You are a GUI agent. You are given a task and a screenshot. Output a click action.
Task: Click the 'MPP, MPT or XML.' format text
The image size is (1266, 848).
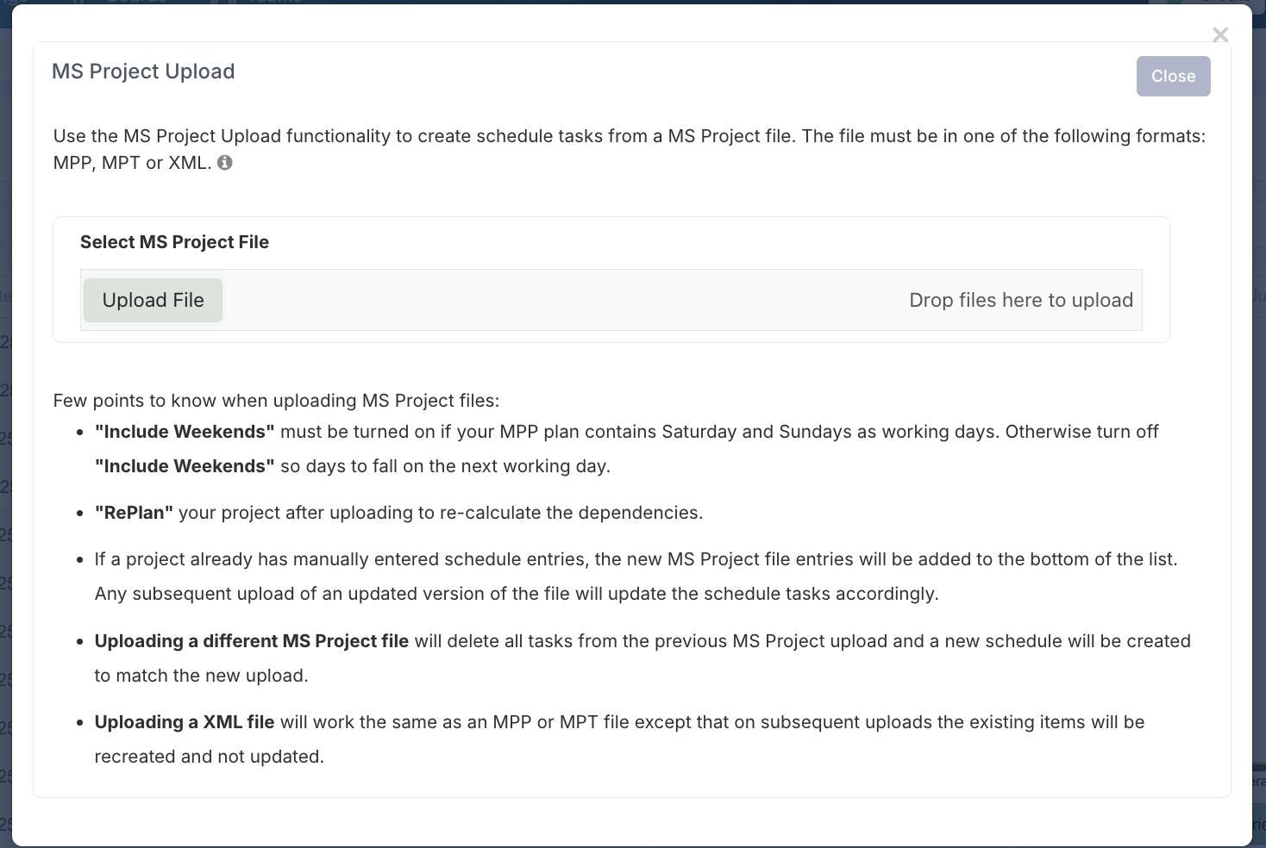point(132,163)
